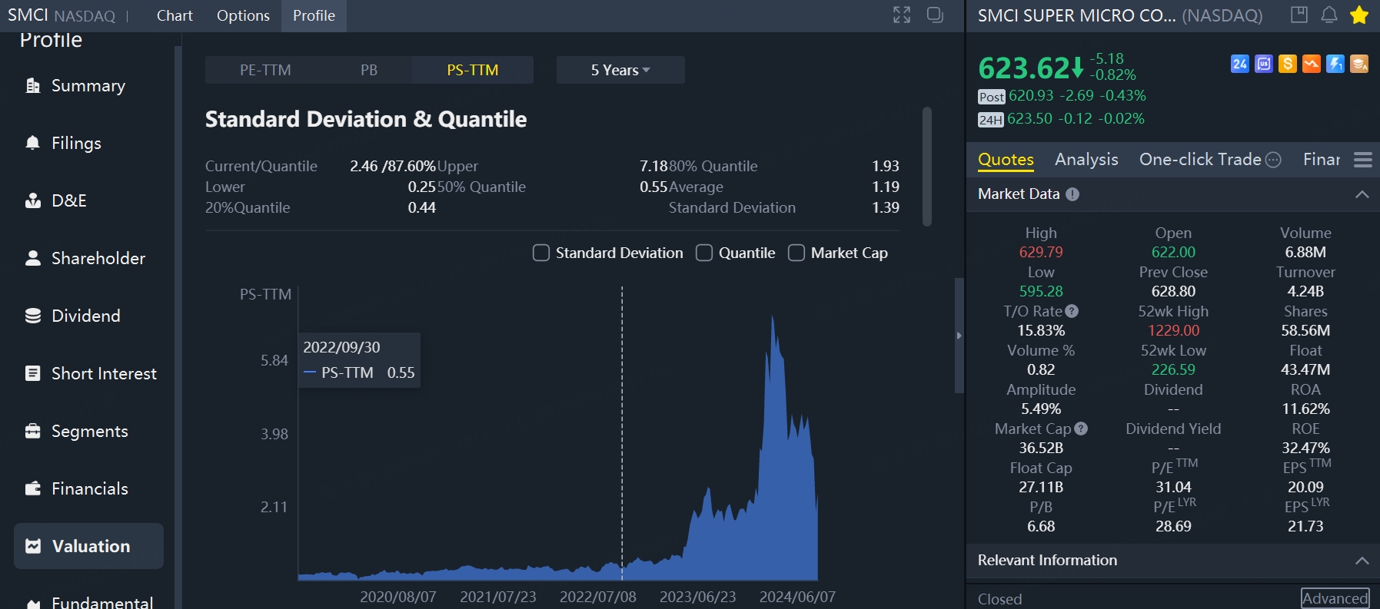The image size is (1380, 609).
Task: Click the Dividend coin-stack icon in sidebar
Action: [x=33, y=316]
